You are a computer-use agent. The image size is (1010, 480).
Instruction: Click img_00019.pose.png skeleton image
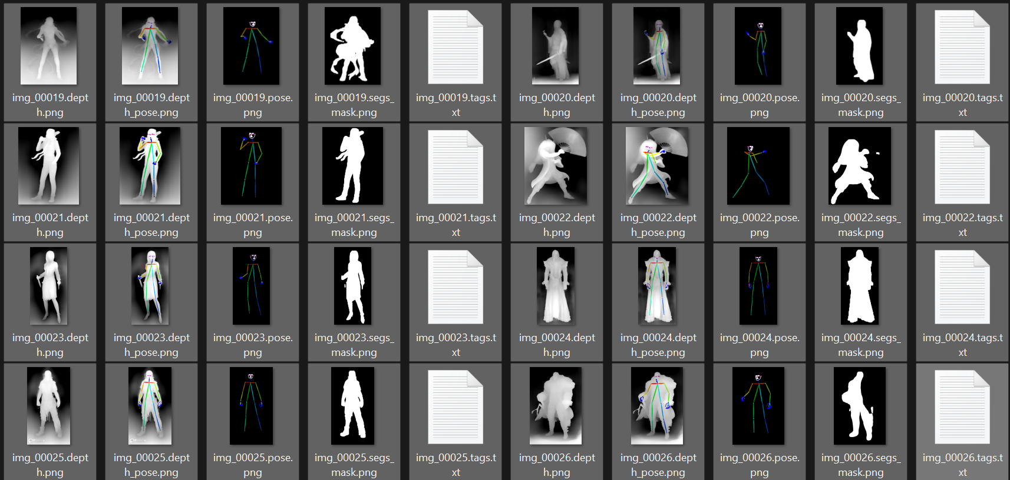(x=252, y=46)
